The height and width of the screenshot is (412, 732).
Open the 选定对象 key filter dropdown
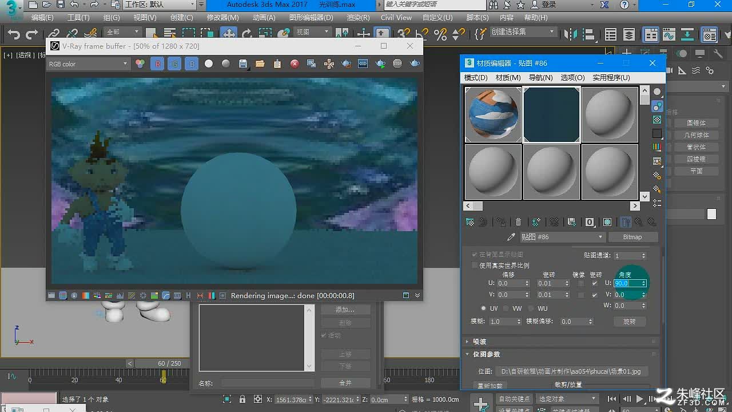tap(567, 399)
